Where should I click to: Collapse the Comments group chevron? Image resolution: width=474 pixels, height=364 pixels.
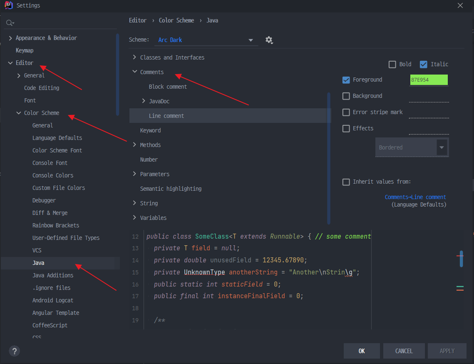(x=135, y=72)
